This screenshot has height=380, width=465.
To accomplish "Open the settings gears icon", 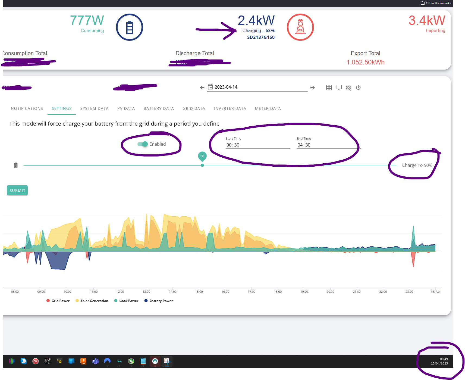I will pyautogui.click(x=349, y=88).
